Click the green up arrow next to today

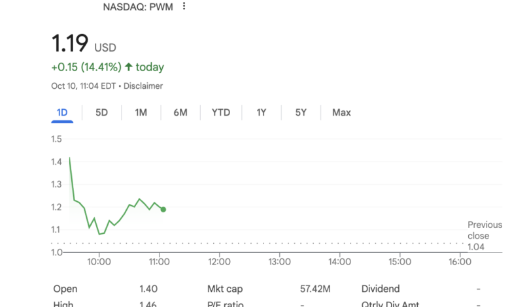(128, 67)
